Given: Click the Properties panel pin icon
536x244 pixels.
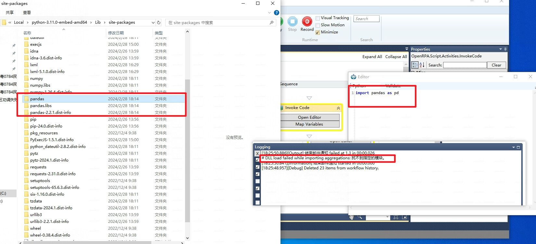Looking at the screenshot, I should 505,49.
